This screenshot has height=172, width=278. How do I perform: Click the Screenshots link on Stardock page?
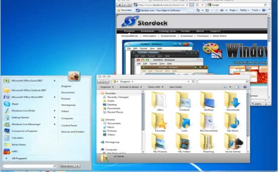click(168, 36)
